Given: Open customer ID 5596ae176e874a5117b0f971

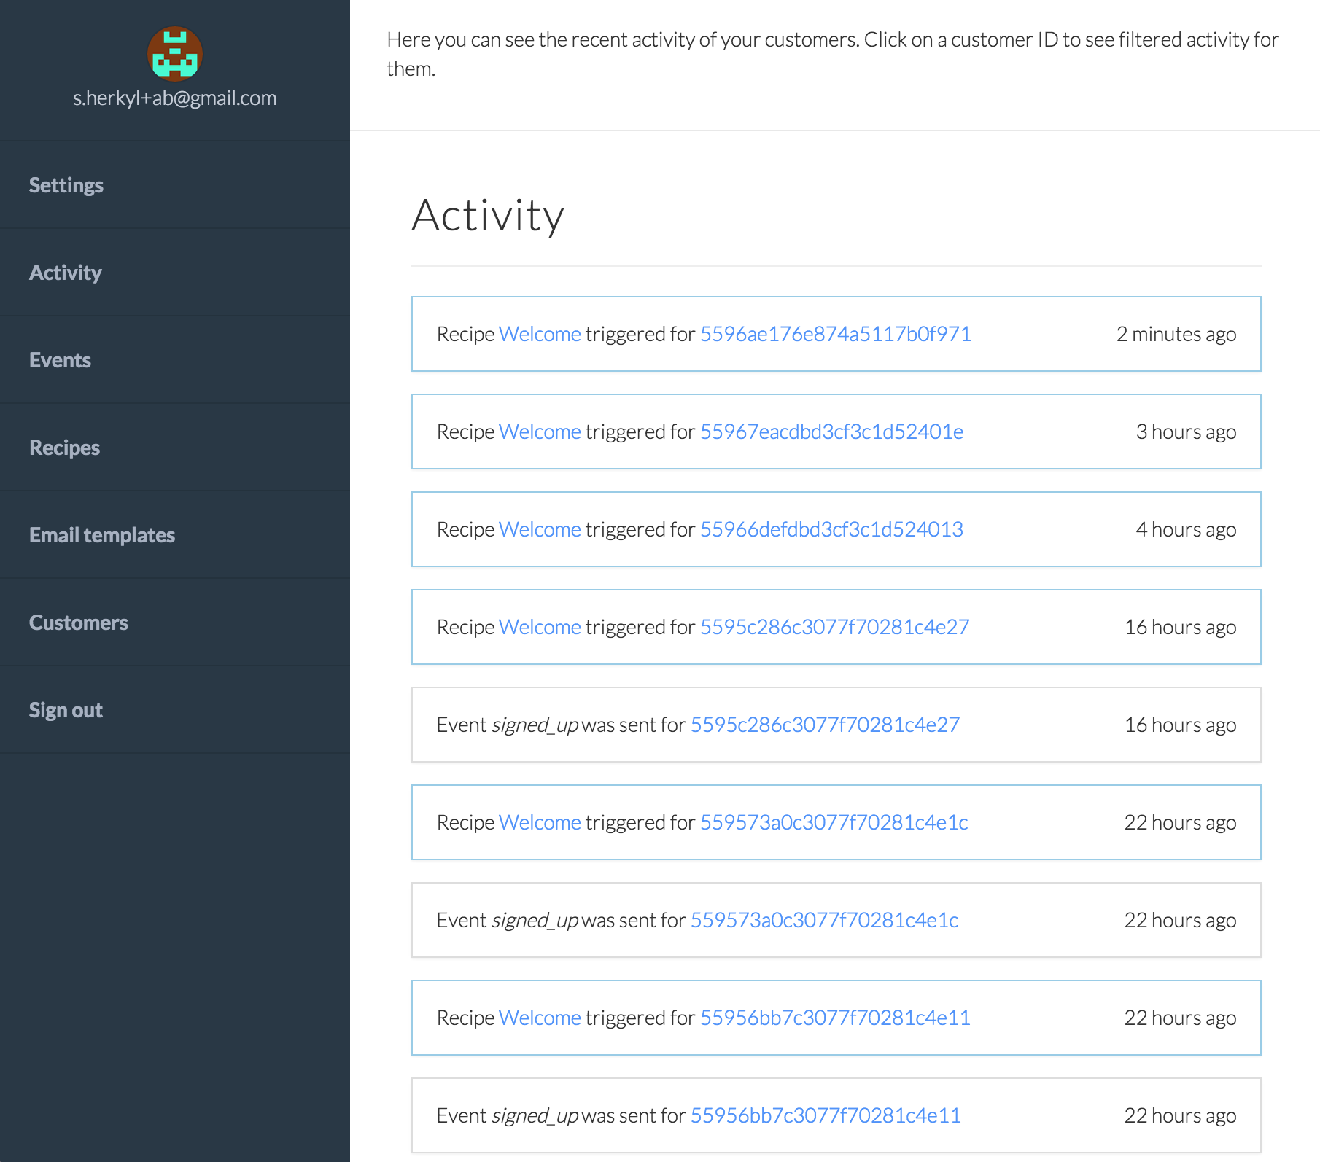Looking at the screenshot, I should 836,334.
